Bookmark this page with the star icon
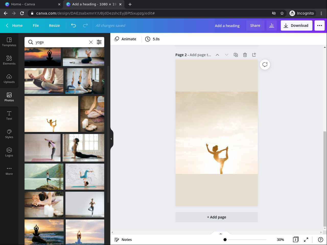The height and width of the screenshot is (245, 327). pos(282,13)
